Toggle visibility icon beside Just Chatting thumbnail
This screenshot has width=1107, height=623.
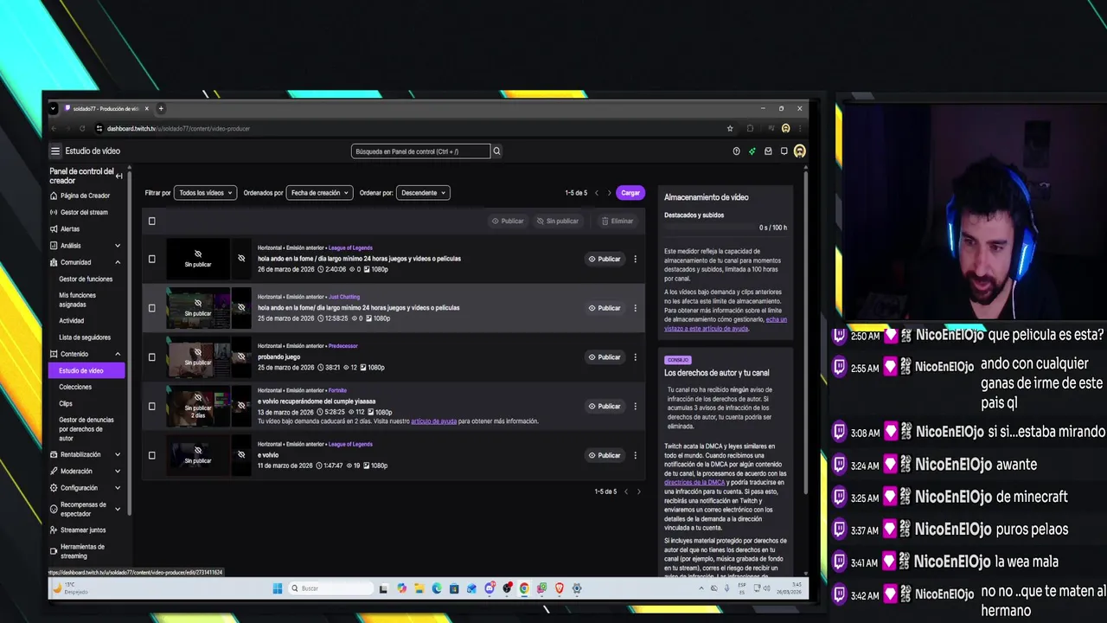pyautogui.click(x=241, y=308)
